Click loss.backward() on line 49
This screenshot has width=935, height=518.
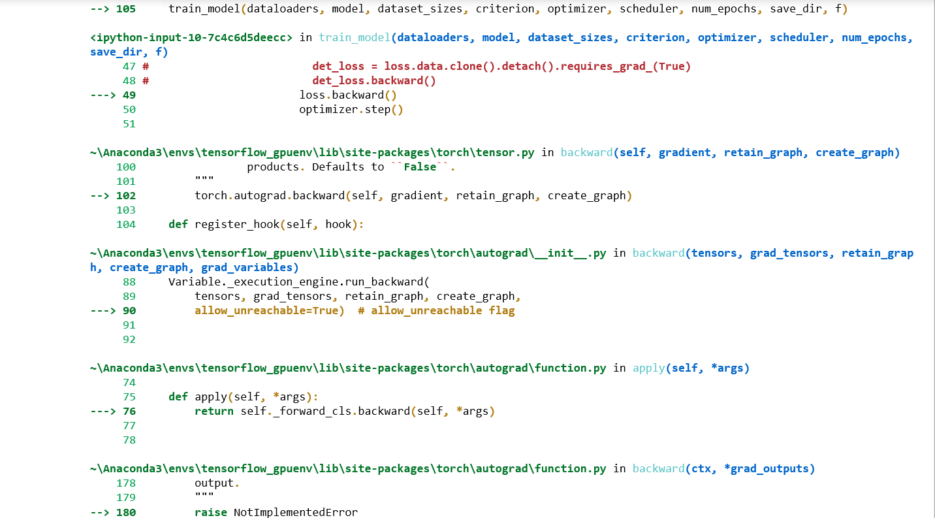(x=348, y=95)
